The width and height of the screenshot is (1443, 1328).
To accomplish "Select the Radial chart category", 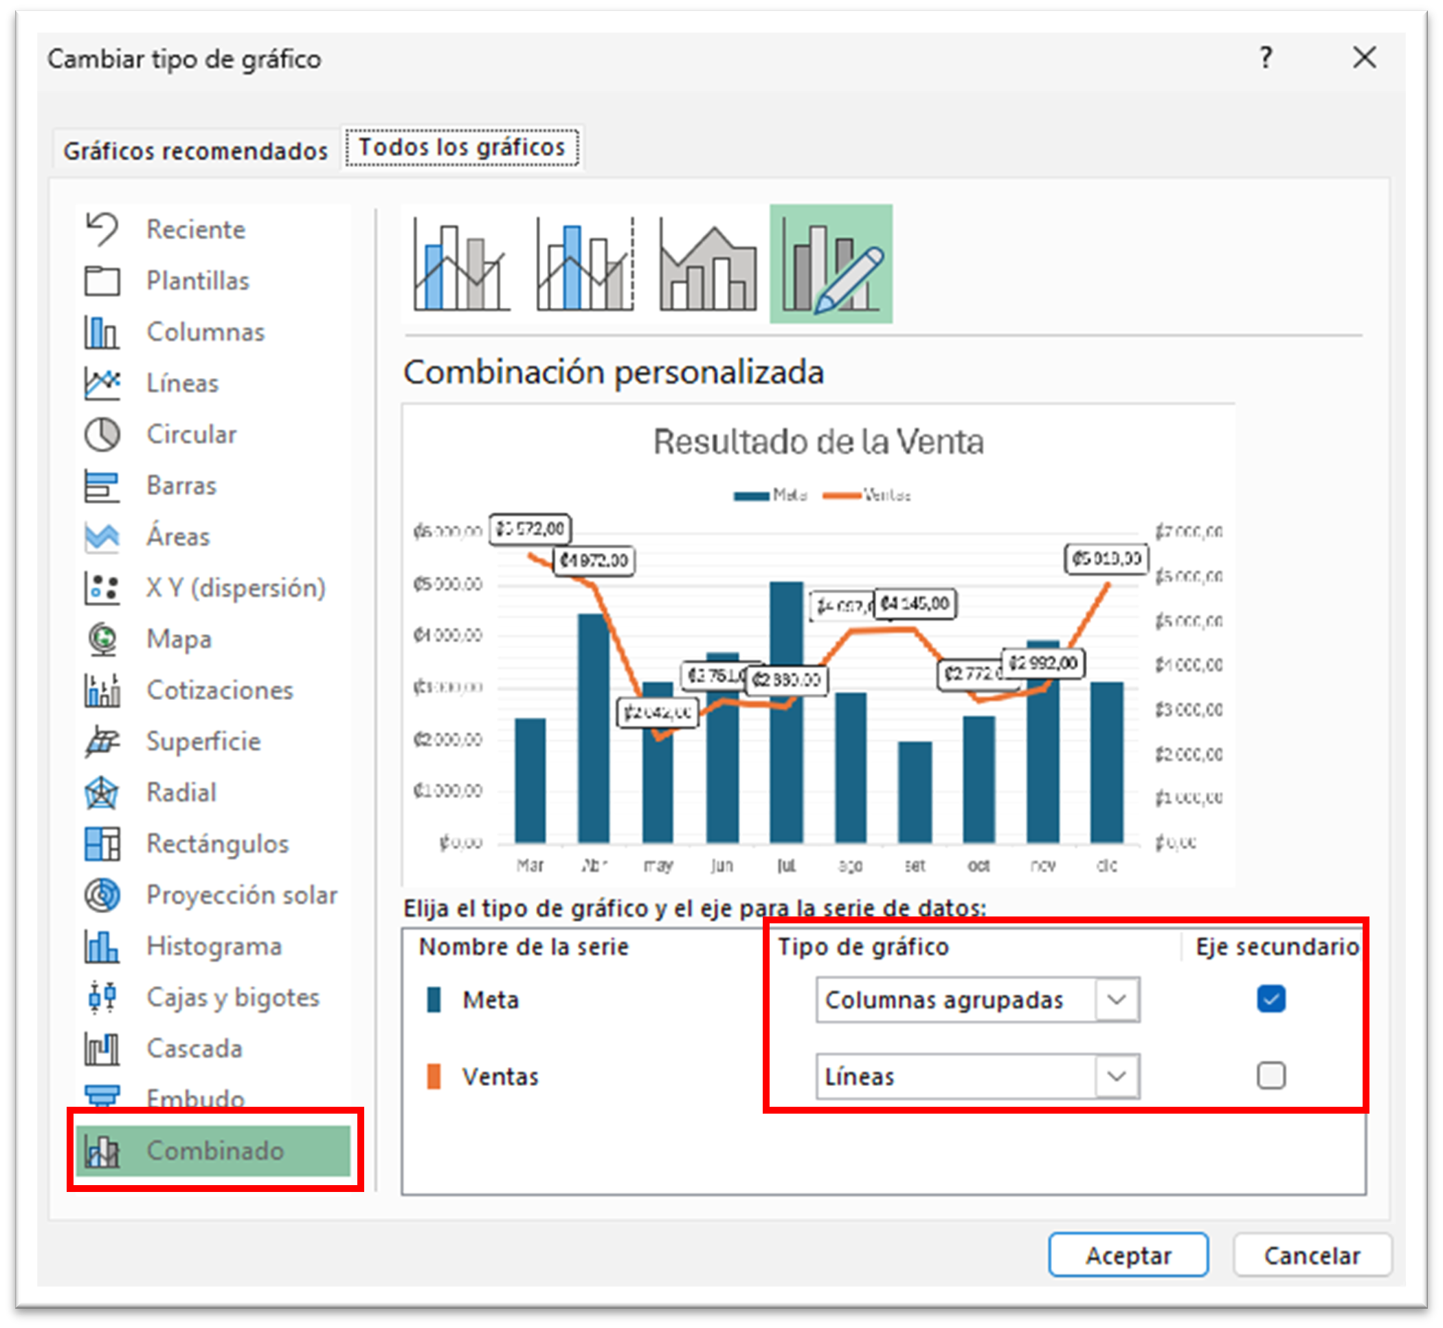I will (181, 792).
